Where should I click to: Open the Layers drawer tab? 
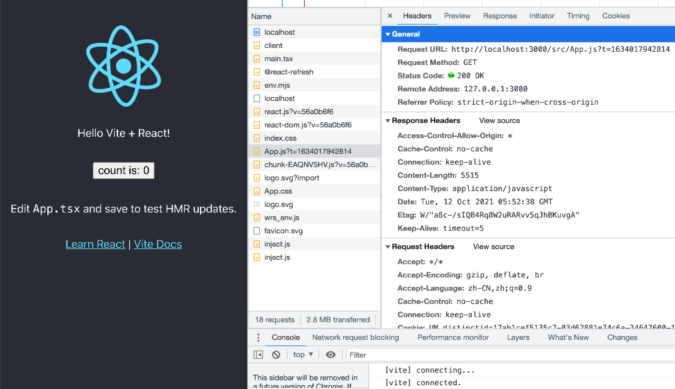[518, 337]
